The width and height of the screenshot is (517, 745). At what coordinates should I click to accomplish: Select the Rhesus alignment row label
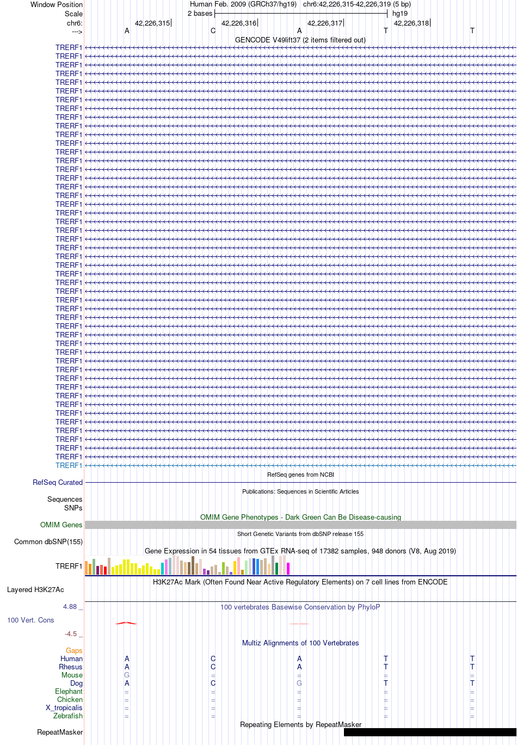click(71, 667)
